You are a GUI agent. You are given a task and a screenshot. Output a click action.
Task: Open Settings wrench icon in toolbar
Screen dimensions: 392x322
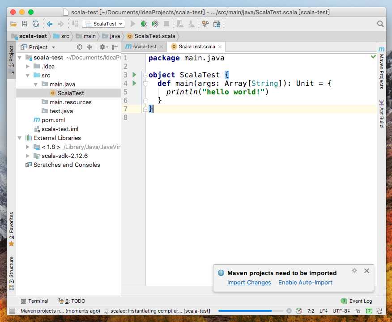[205, 24]
